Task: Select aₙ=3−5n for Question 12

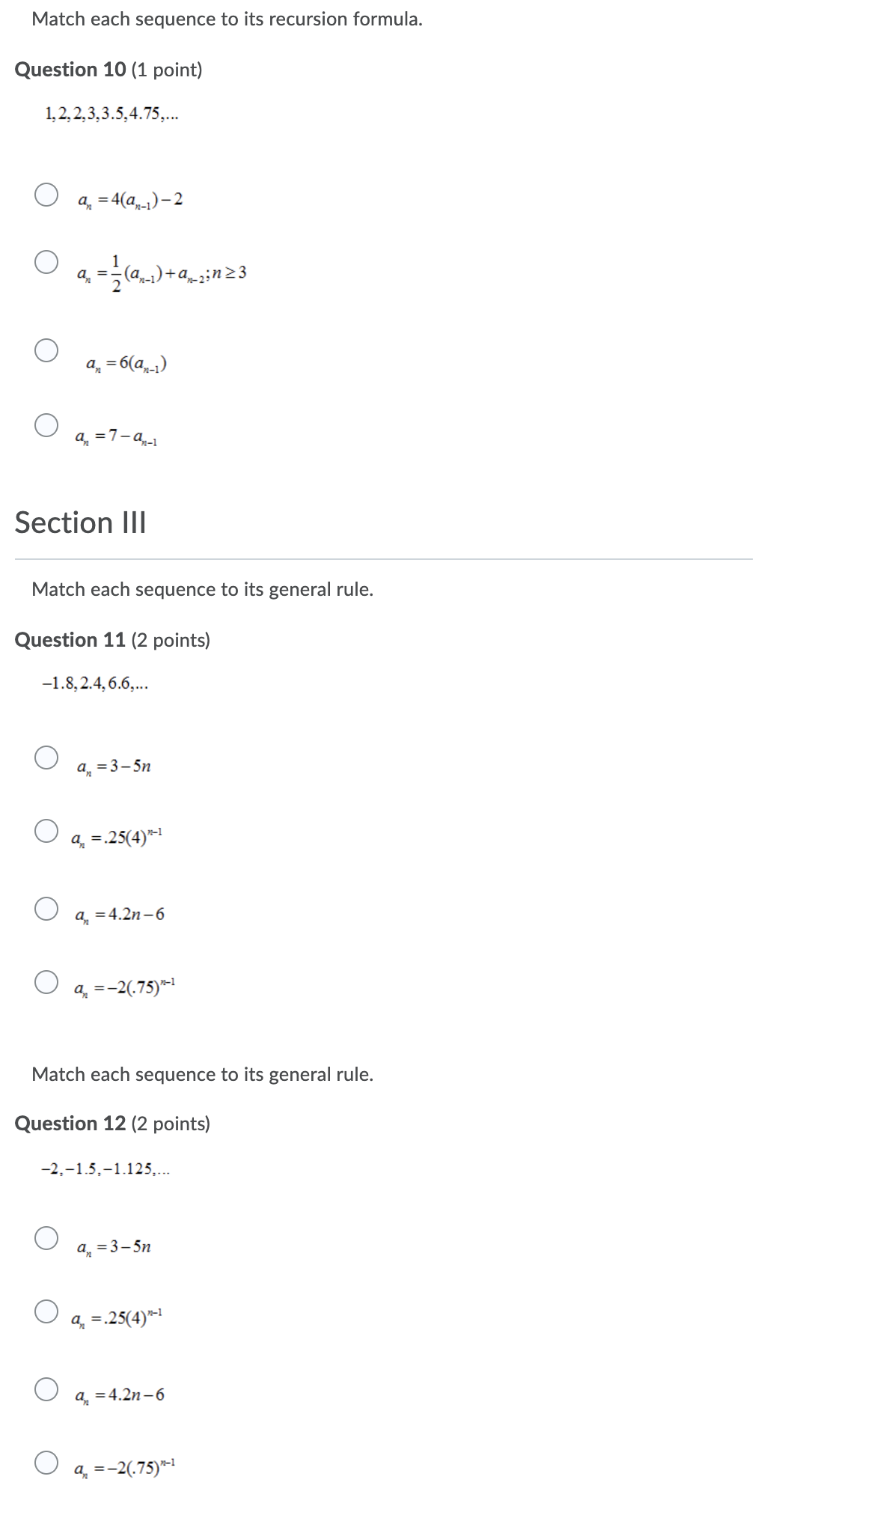Action: pyautogui.click(x=46, y=1237)
